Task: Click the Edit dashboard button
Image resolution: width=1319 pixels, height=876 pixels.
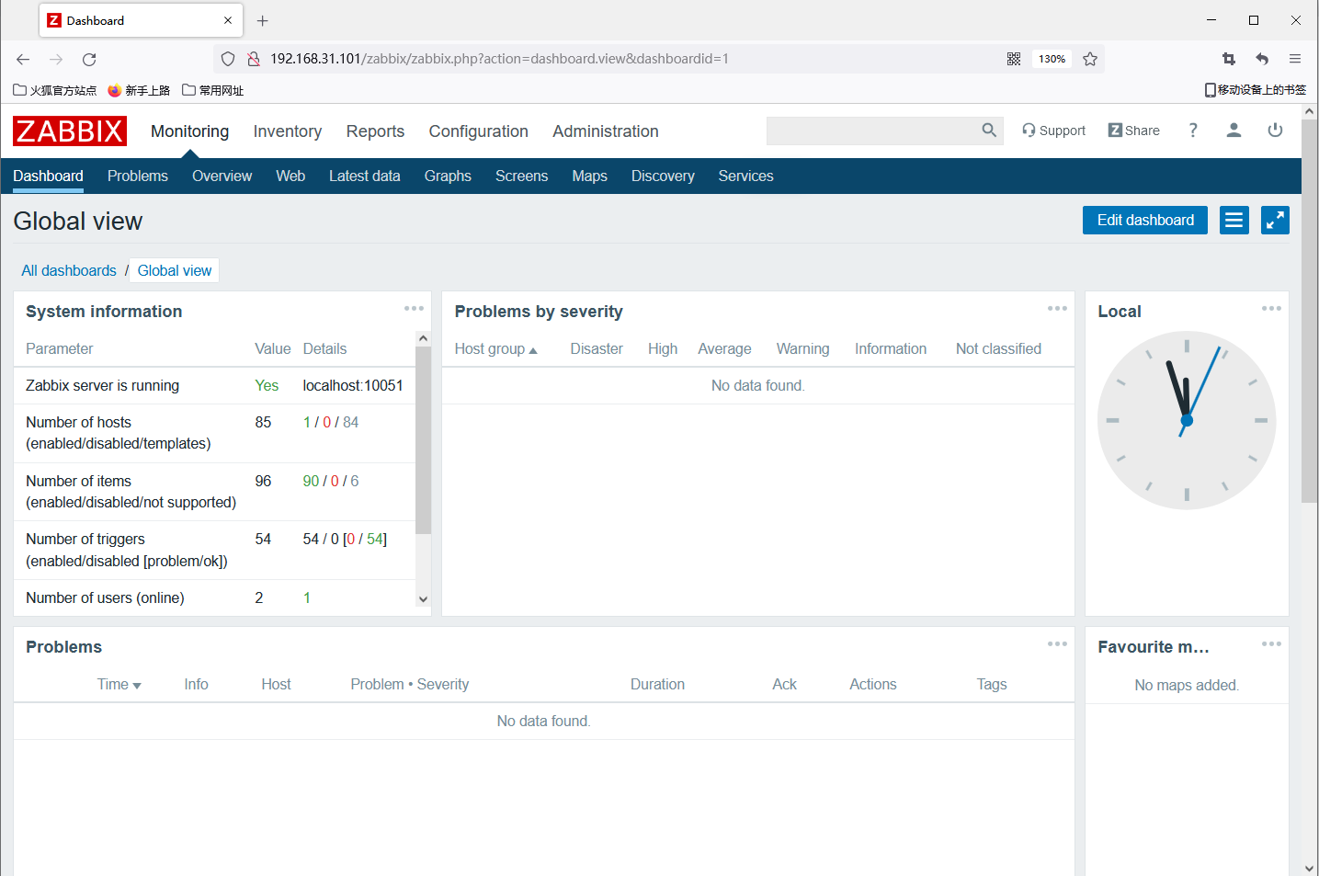Action: [x=1144, y=220]
